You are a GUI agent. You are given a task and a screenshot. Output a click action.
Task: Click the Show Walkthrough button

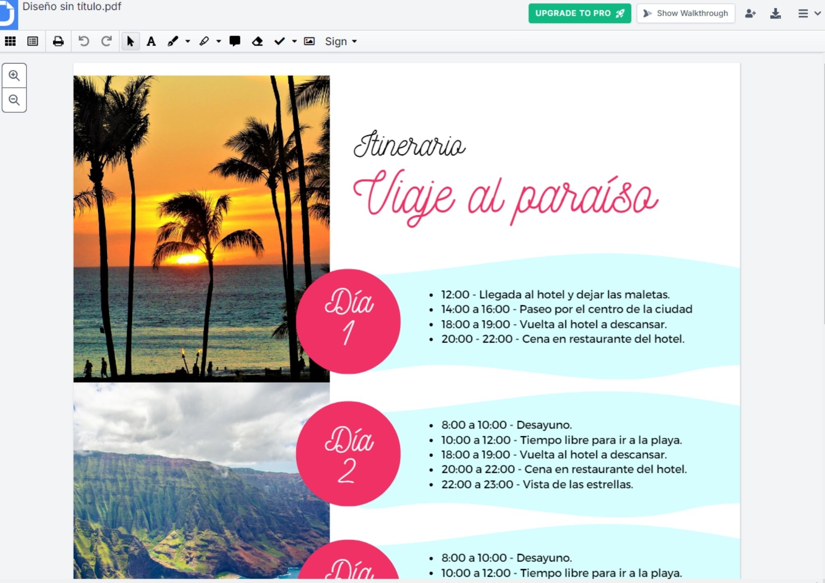[x=686, y=13]
